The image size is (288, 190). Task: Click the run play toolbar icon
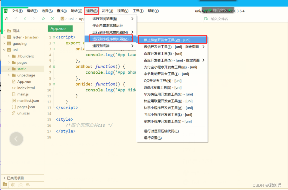[52, 19]
